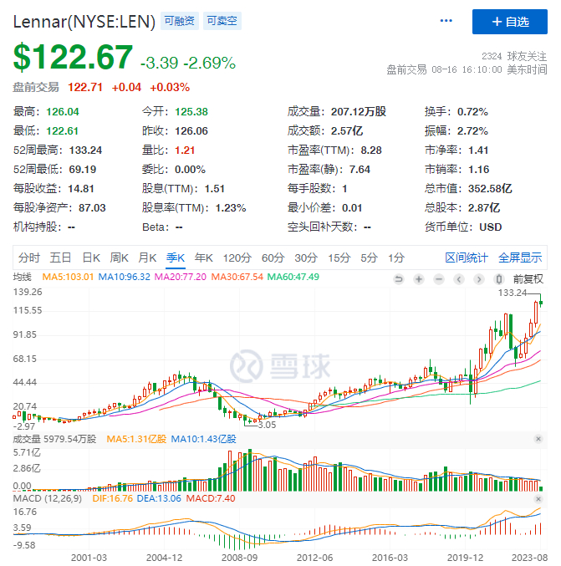Click the 股息率(TTM) value 1.23%
Screen dimensions: 561x566
[x=231, y=208]
